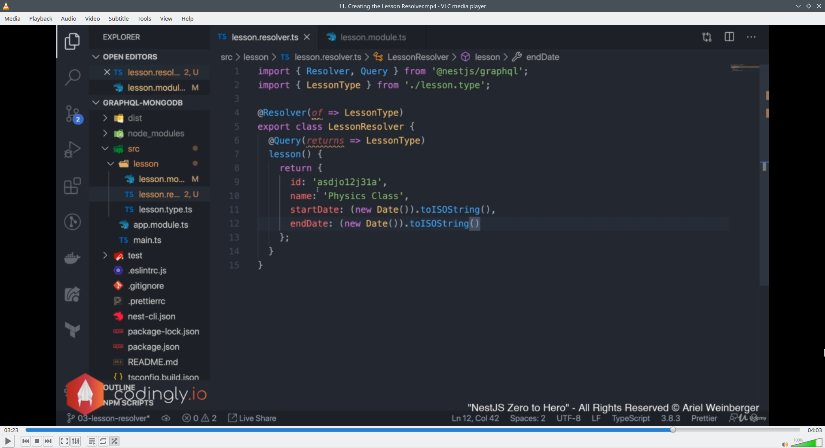The height and width of the screenshot is (448, 825).
Task: Collapse the lesson folder
Action: [x=110, y=164]
